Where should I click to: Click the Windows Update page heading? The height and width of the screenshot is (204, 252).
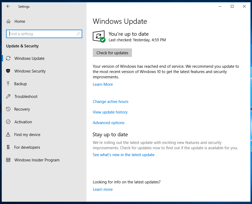coord(120,21)
